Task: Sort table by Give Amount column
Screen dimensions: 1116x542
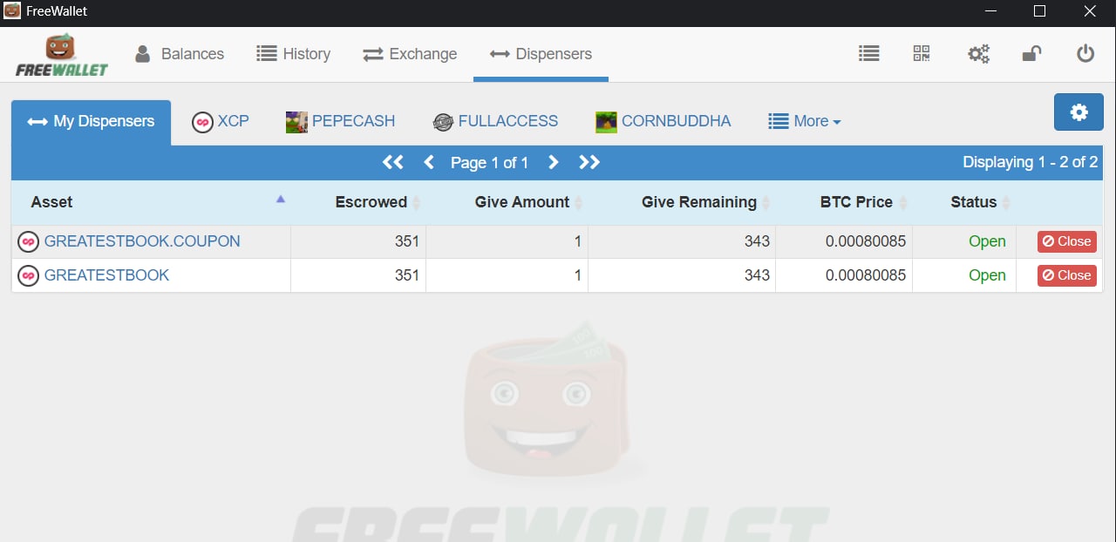Action: (507, 202)
